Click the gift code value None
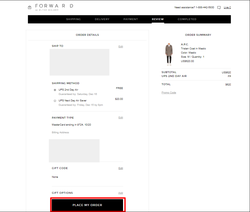The width and height of the screenshot is (250, 212). [x=55, y=177]
